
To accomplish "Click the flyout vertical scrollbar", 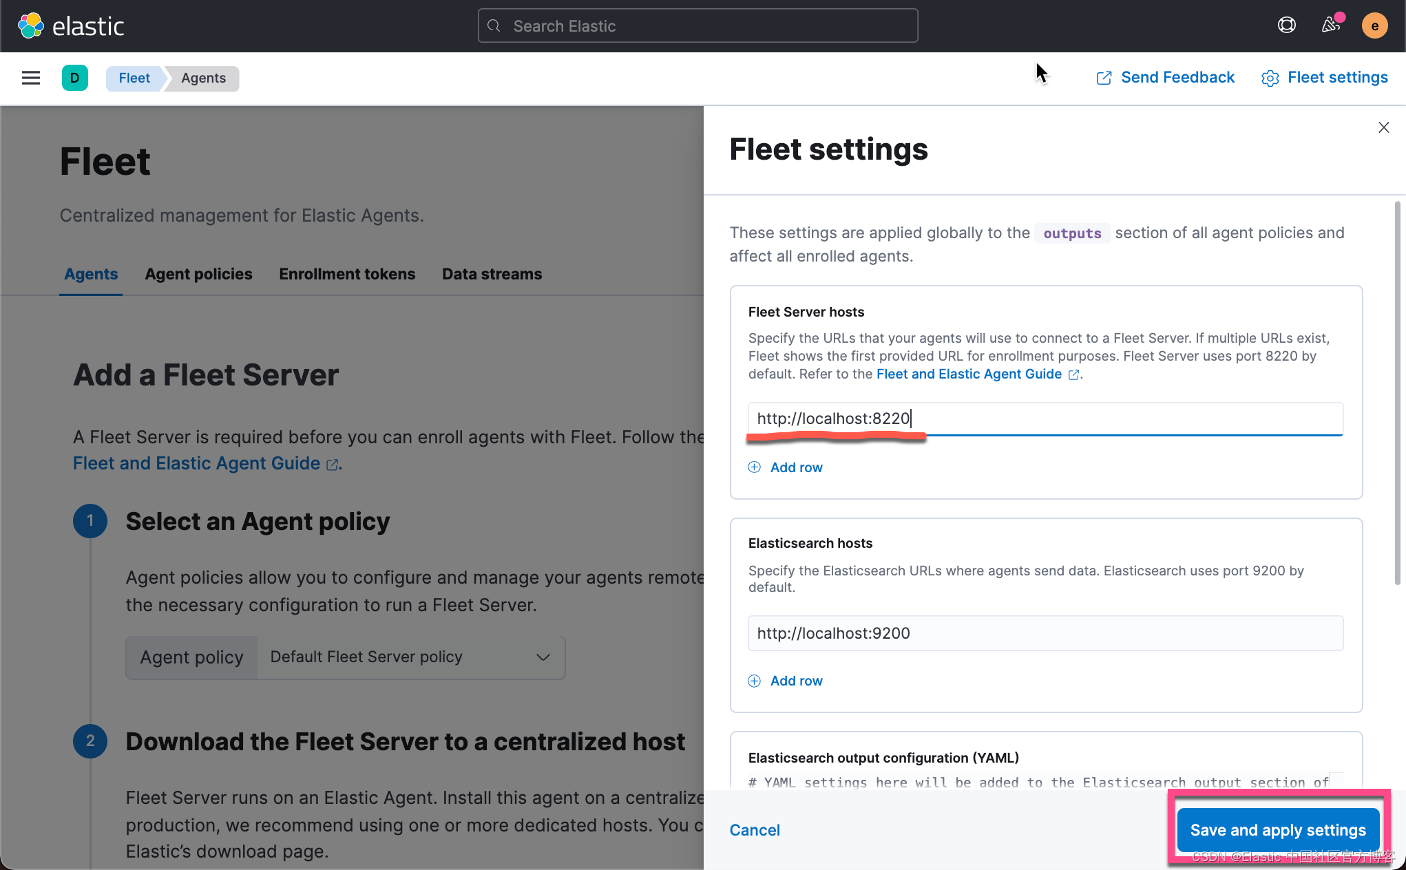I will [1397, 392].
